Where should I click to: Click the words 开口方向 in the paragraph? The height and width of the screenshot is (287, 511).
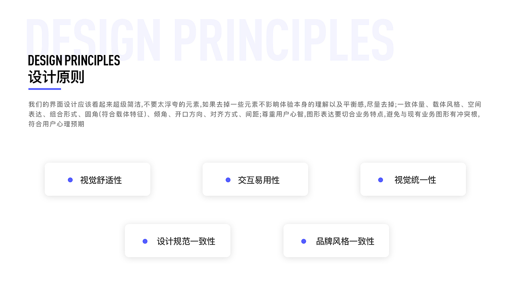(189, 114)
